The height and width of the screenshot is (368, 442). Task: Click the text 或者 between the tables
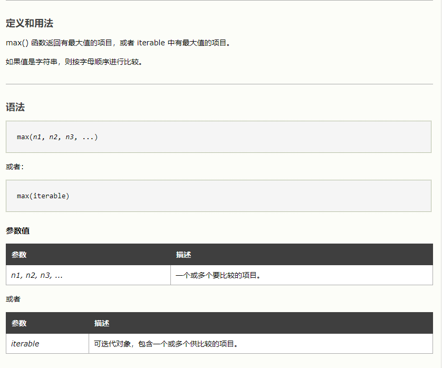(13, 299)
